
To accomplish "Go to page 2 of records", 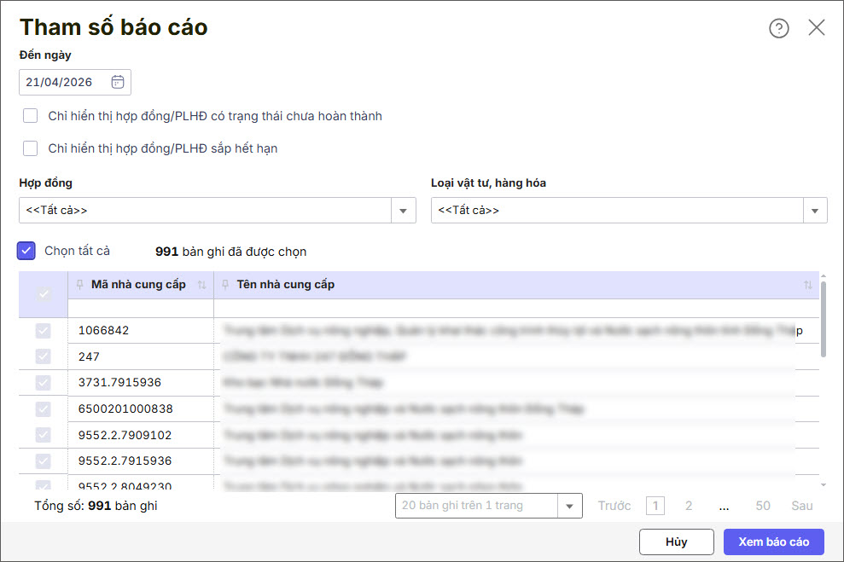I will [x=689, y=506].
